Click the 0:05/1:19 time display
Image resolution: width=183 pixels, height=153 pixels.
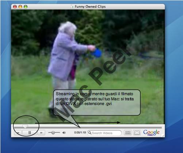tap(80, 133)
